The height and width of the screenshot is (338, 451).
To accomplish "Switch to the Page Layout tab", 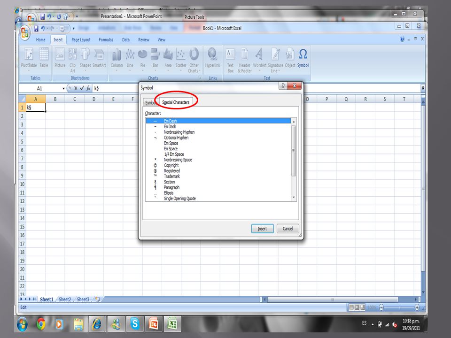I will [x=81, y=39].
